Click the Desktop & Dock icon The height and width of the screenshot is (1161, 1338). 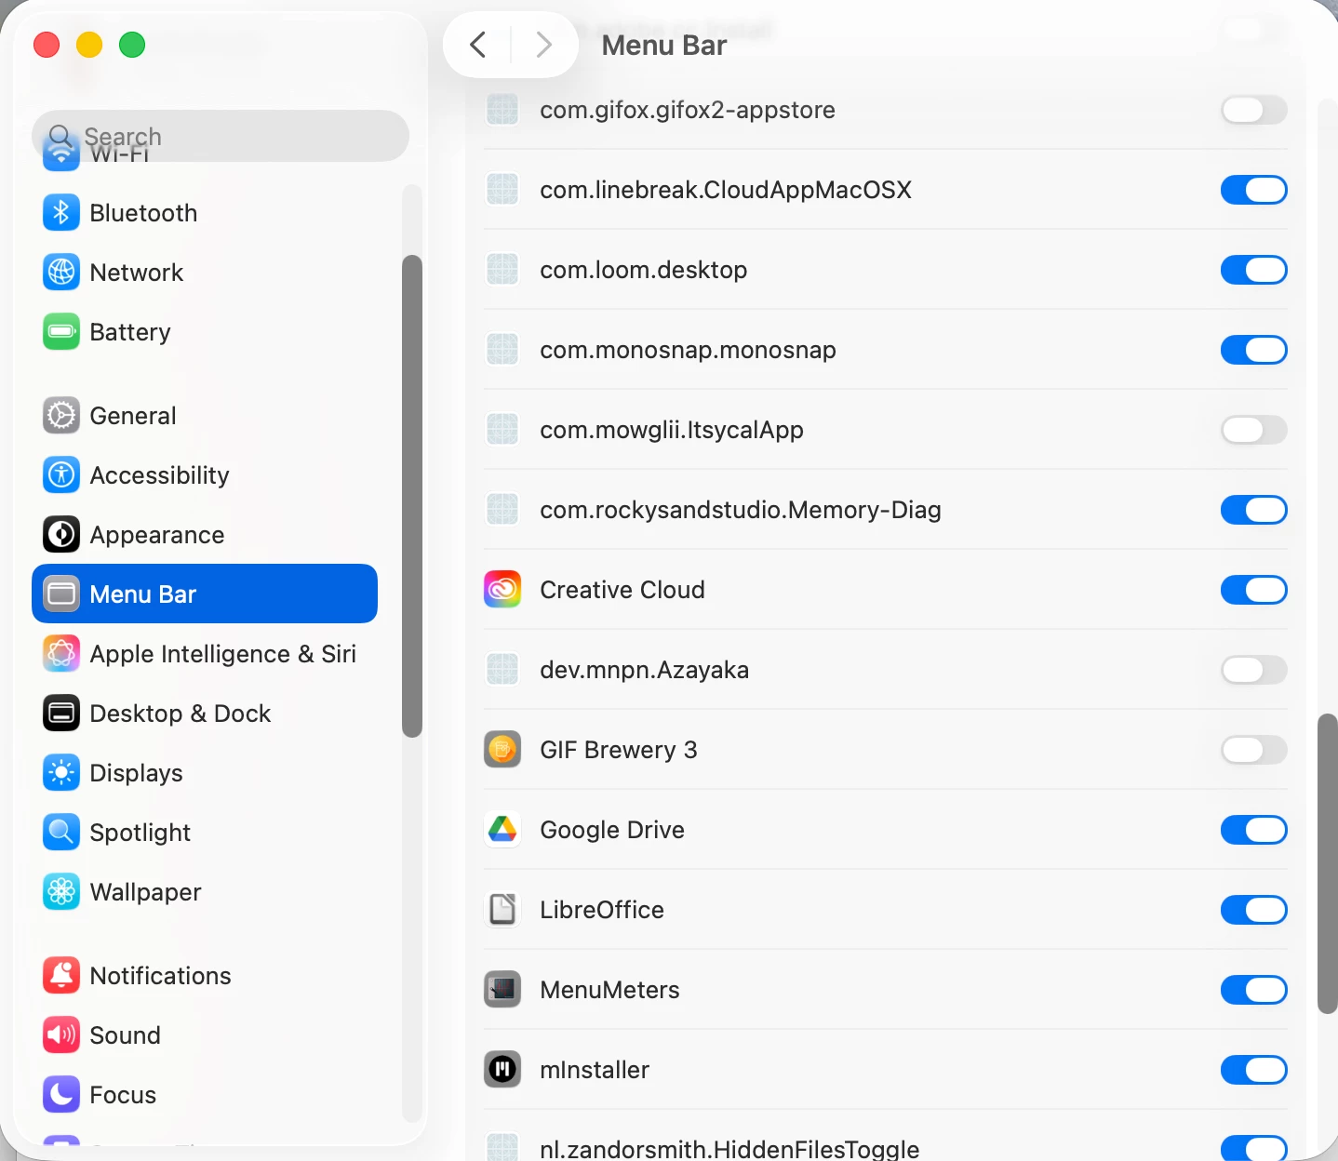coord(61,714)
